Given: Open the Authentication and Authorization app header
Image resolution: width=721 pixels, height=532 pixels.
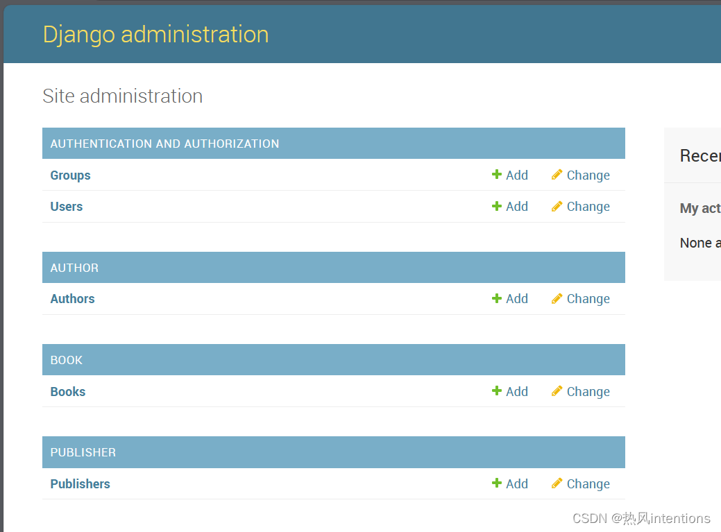Looking at the screenshot, I should click(x=164, y=144).
